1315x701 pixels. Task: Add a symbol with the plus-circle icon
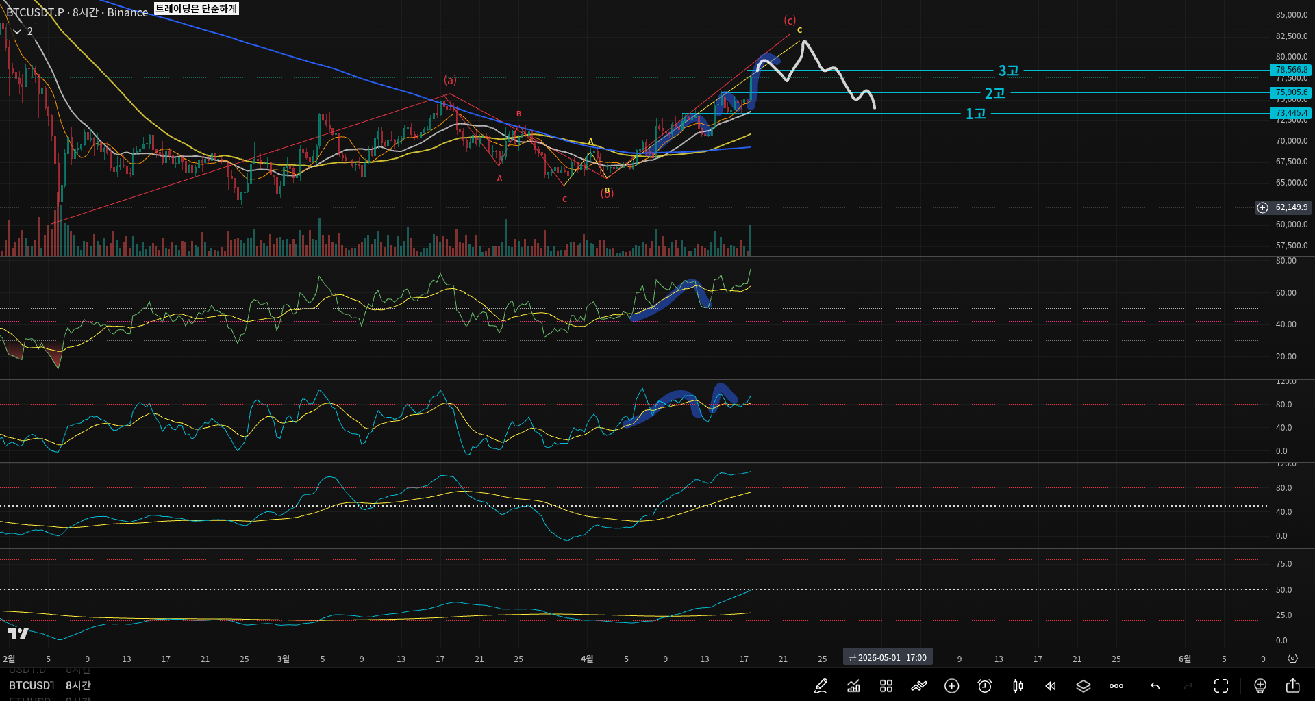click(952, 686)
